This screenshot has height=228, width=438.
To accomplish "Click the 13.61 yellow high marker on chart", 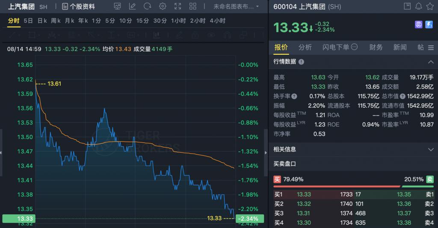I will click(54, 83).
